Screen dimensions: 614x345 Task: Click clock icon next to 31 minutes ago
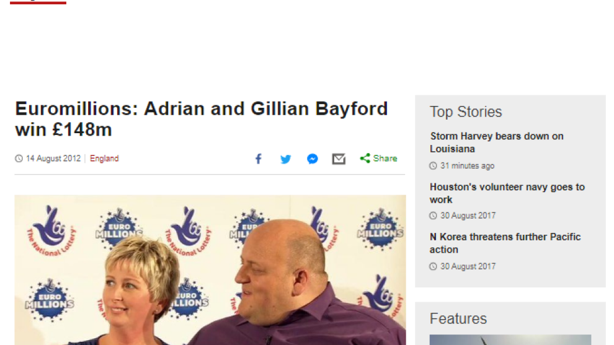(x=433, y=166)
